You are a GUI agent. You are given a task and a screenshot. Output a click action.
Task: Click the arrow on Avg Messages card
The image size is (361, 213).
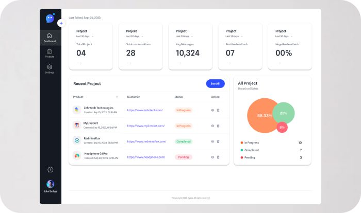[179, 63]
